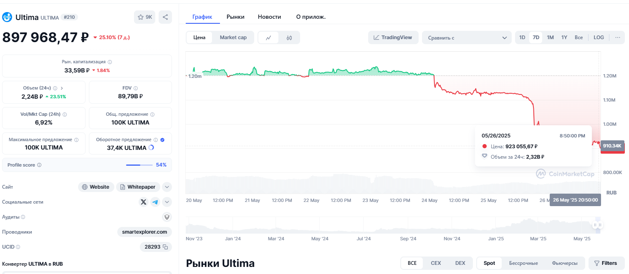Select the DEX markets tab
Screen dimensions: 629x274
click(x=460, y=263)
